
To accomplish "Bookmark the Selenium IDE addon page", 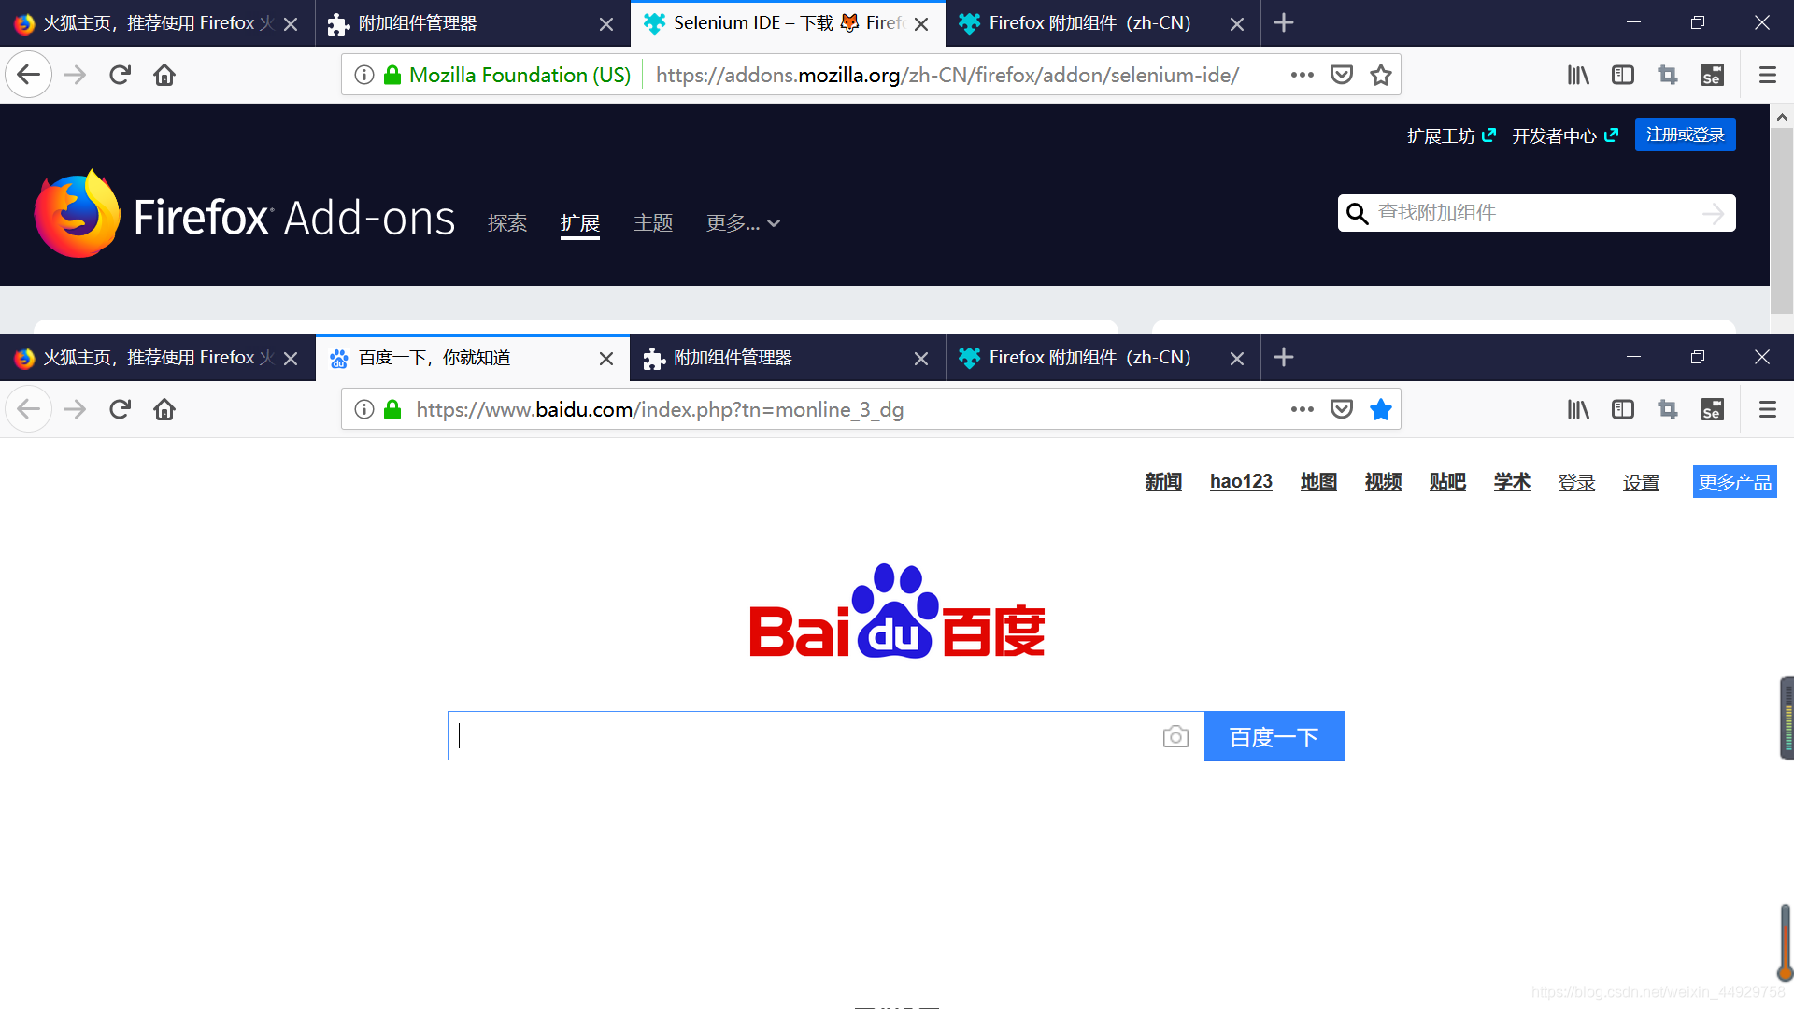I will coord(1381,75).
